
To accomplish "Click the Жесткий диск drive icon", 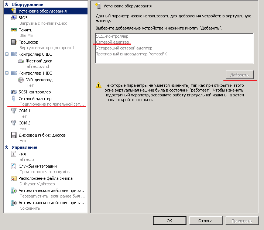I will click(x=21, y=61).
